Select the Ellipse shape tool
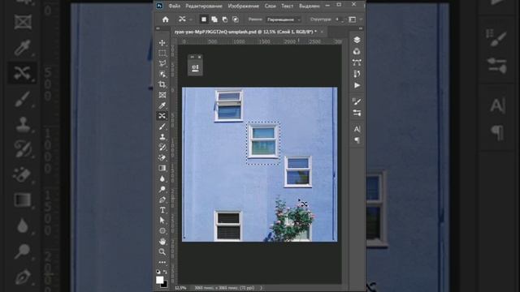This screenshot has width=520, height=292. pyautogui.click(x=162, y=230)
